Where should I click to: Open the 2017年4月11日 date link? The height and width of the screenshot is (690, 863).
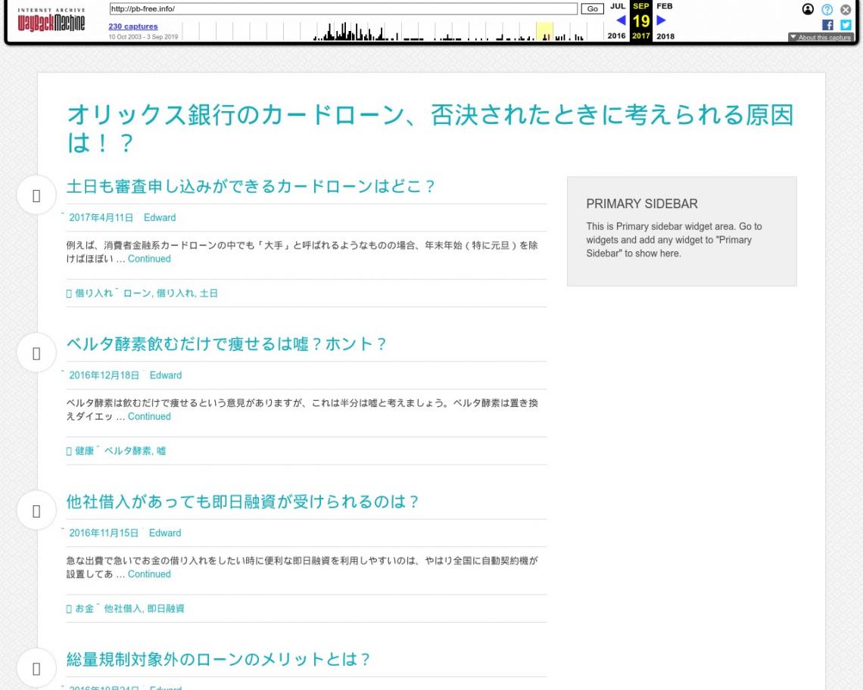coord(101,218)
